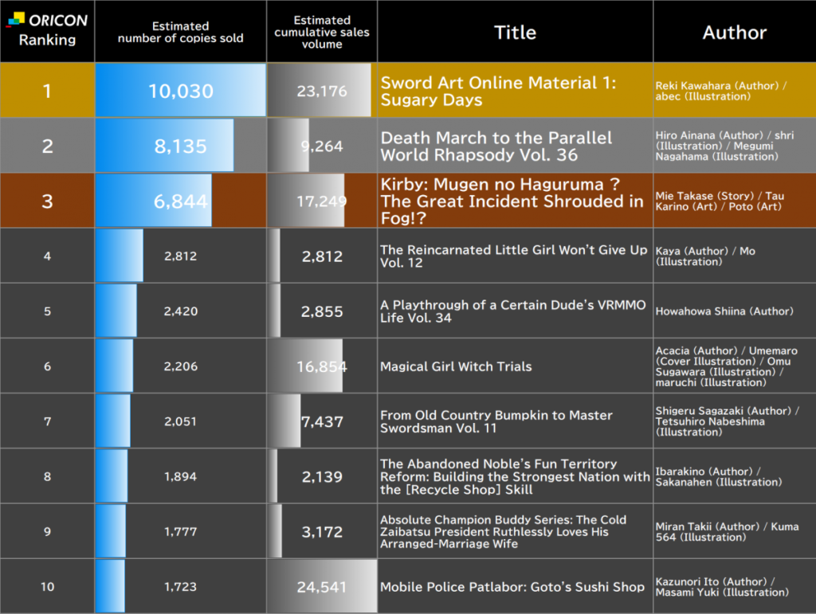Viewport: 816px width, 614px height.
Task: Select rank number 9 cell
Action: pyautogui.click(x=47, y=531)
